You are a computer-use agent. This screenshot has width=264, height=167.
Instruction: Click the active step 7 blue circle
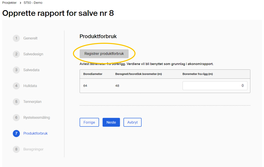[x=16, y=133]
